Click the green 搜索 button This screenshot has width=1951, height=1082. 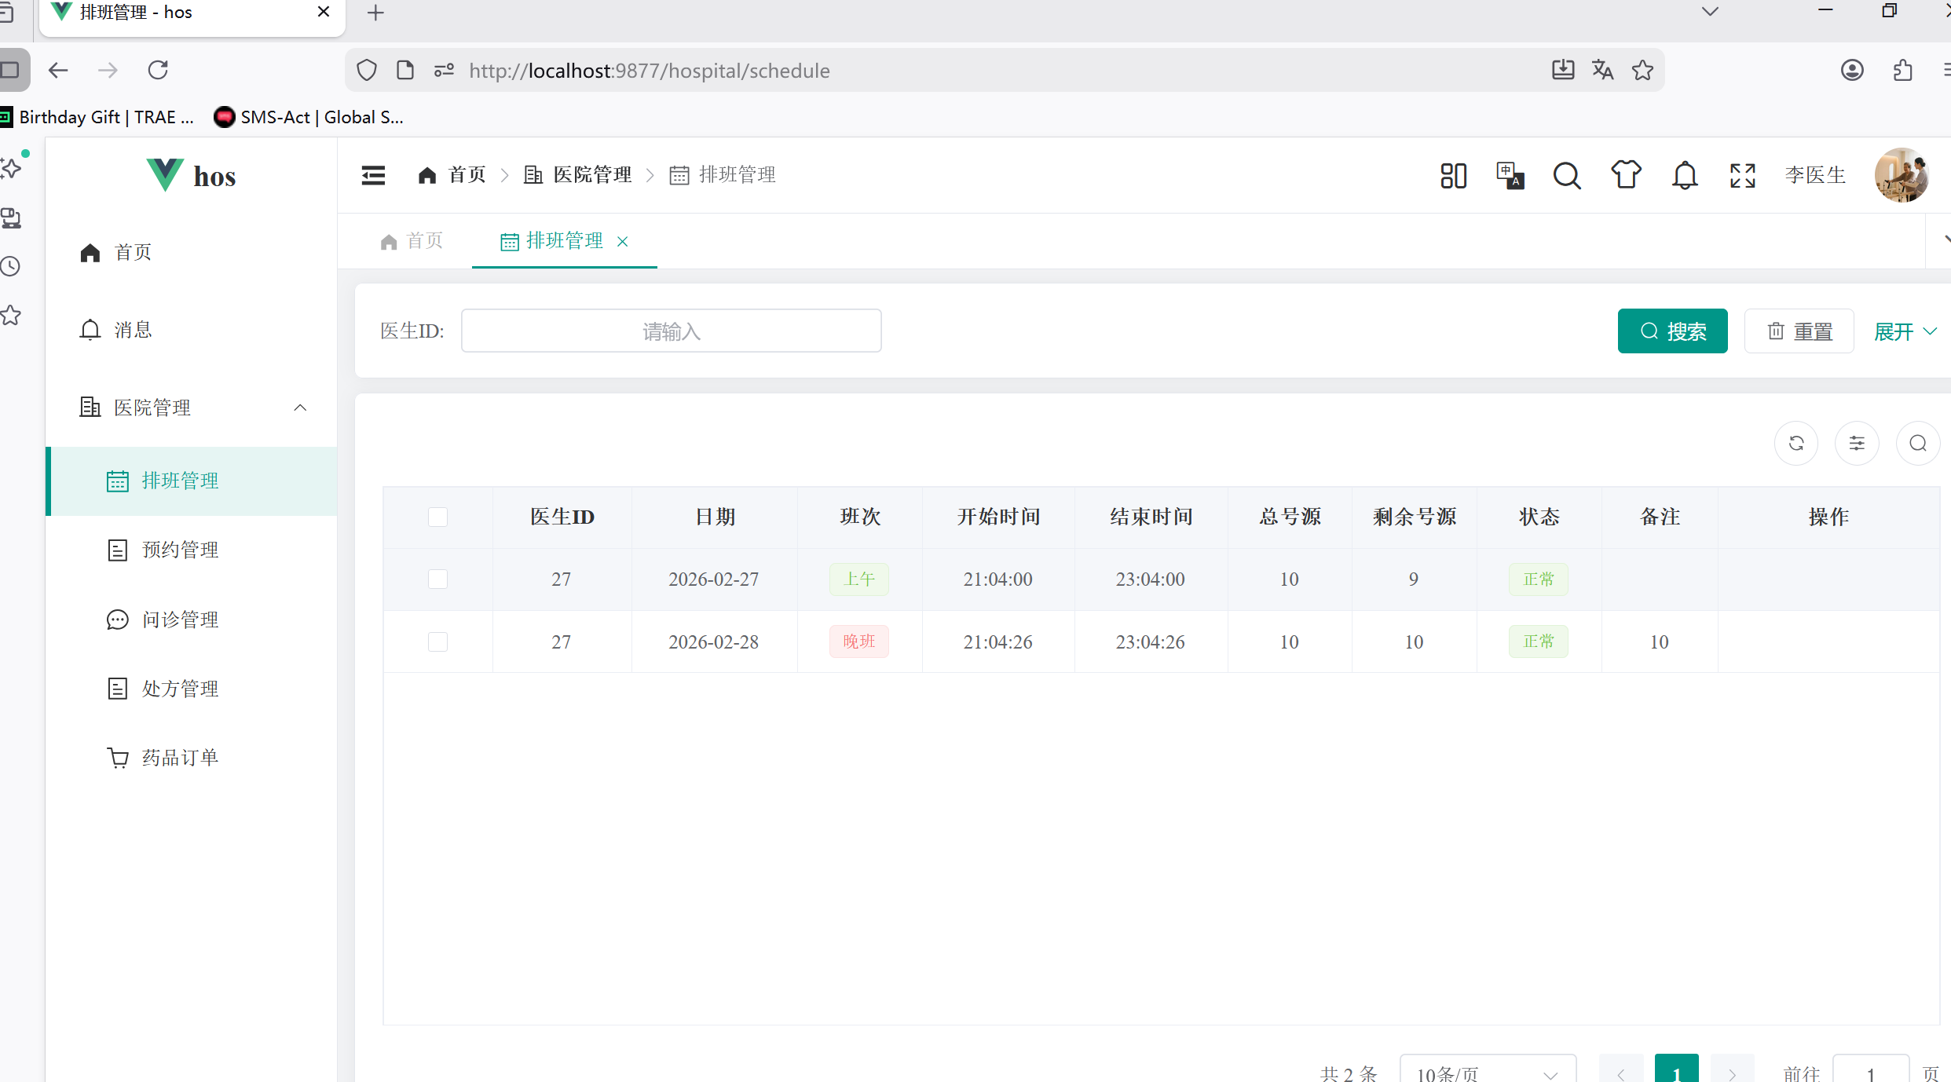point(1672,331)
